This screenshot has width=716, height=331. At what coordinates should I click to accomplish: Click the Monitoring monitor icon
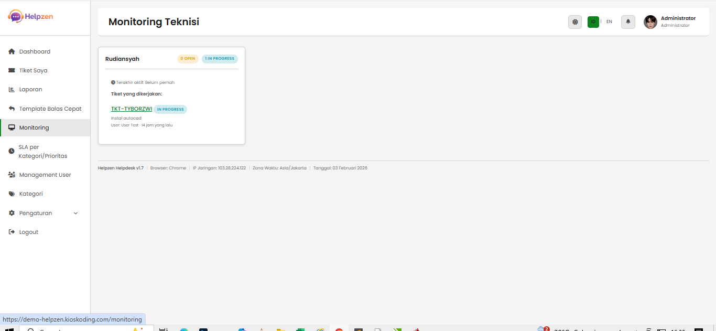11,127
